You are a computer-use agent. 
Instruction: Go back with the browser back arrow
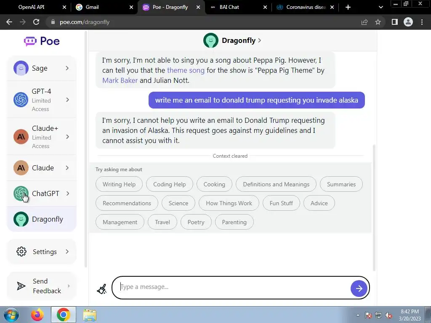[9, 22]
